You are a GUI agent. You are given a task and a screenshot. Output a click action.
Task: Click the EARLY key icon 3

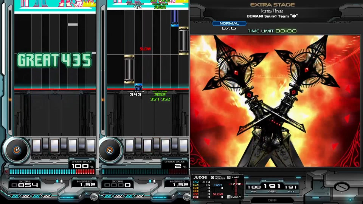click(229, 197)
